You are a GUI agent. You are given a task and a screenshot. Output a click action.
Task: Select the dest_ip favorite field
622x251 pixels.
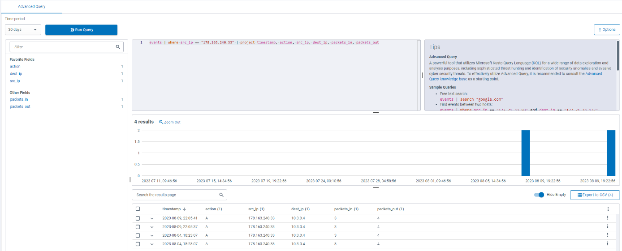(x=16, y=73)
